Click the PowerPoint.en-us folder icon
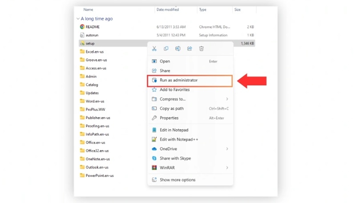This screenshot has height=203, width=356. pyautogui.click(x=82, y=175)
